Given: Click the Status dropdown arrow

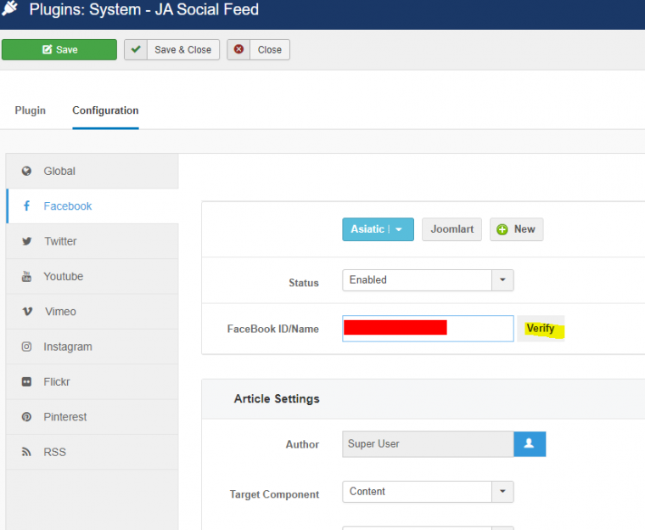Looking at the screenshot, I should coord(502,280).
